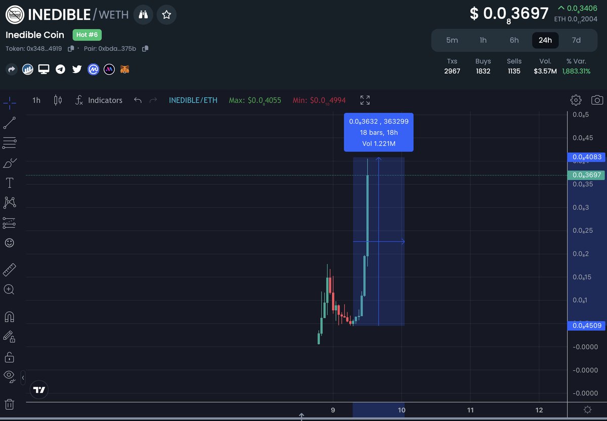Select the trend line drawing tool
Screen dimensions: 607x421
pos(9,122)
